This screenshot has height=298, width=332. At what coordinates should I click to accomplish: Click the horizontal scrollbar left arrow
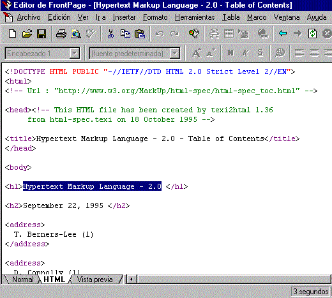pos(132,279)
